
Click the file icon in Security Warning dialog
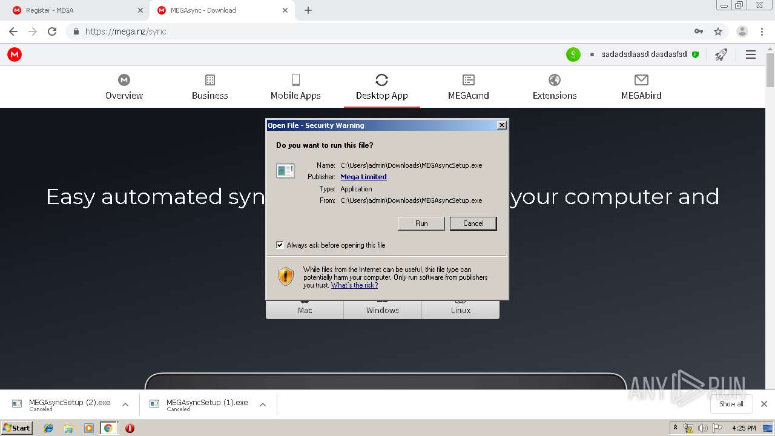[x=285, y=171]
